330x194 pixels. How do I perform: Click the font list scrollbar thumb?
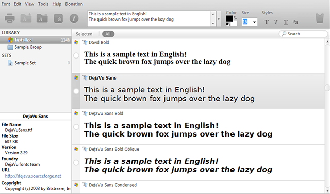[327, 88]
